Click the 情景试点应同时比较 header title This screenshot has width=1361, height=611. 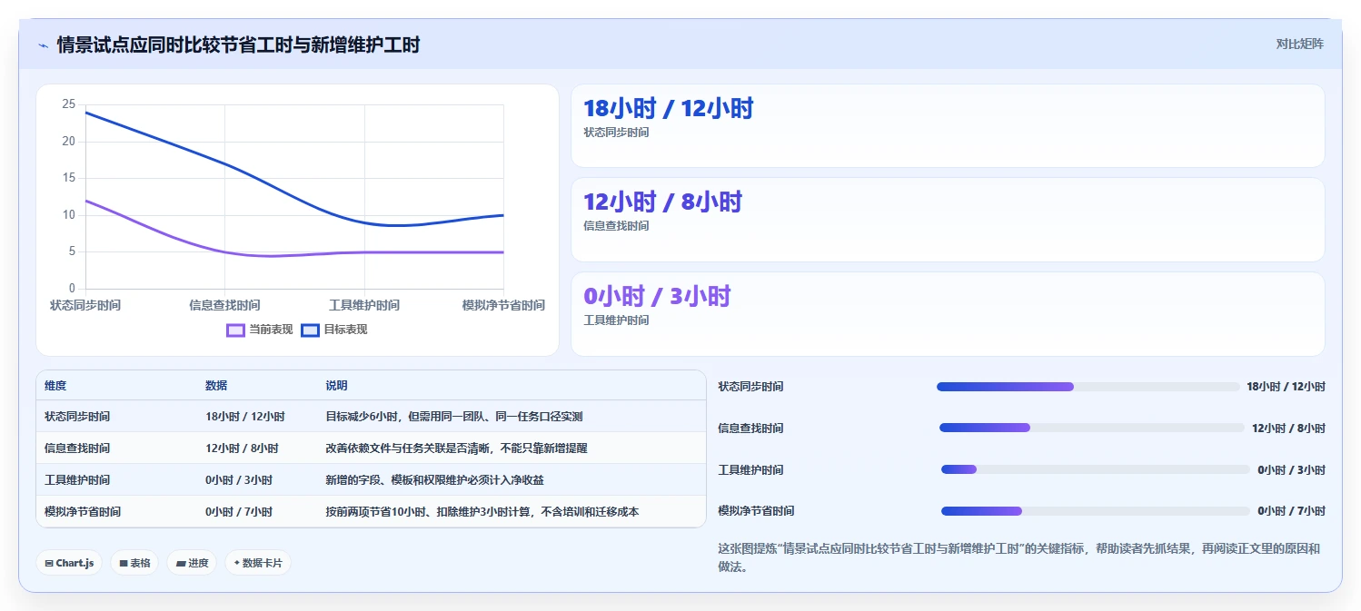(238, 44)
